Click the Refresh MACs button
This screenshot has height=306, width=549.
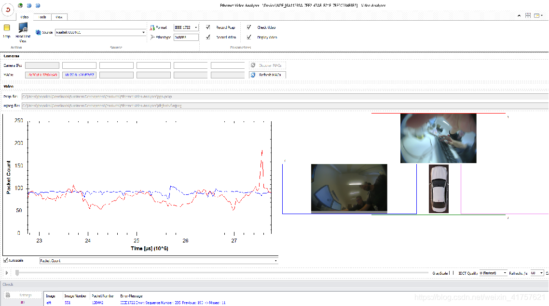pyautogui.click(x=267, y=75)
